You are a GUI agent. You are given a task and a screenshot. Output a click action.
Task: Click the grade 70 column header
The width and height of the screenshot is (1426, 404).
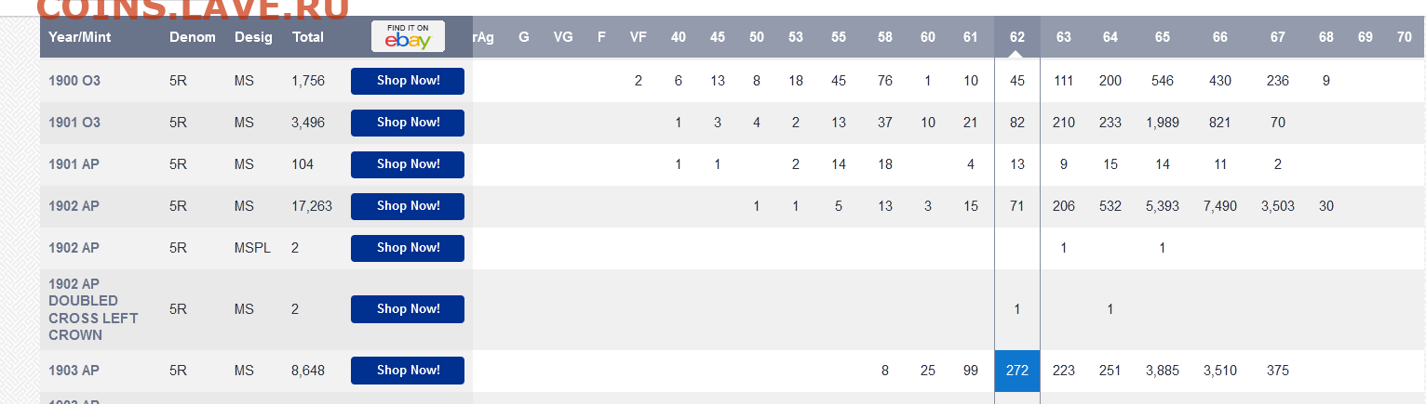pos(1405,37)
